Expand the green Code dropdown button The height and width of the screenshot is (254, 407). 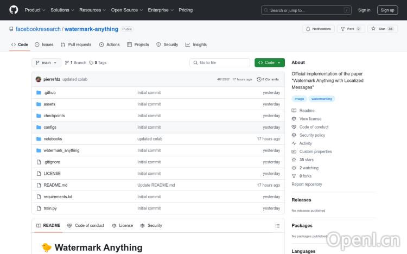click(x=269, y=62)
